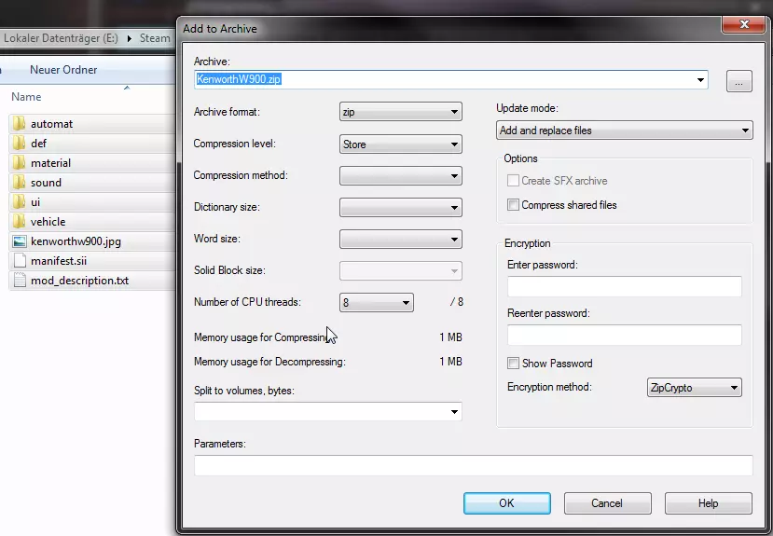Select the kenworthw900.jpg file name
The height and width of the screenshot is (536, 773).
[x=76, y=241]
